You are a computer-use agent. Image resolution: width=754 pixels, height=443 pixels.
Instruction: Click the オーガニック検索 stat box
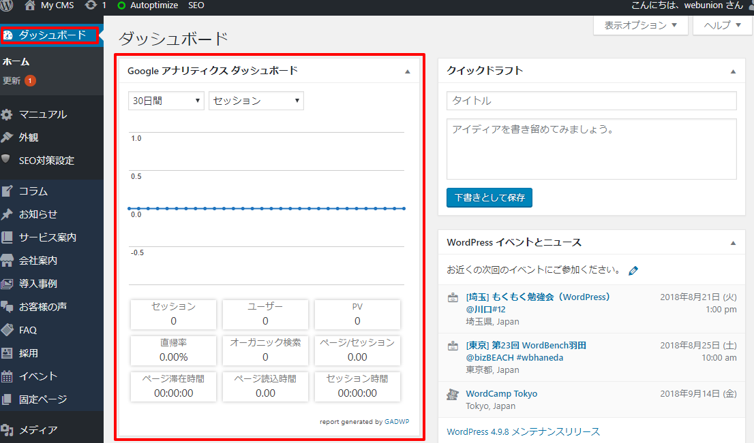tap(265, 350)
